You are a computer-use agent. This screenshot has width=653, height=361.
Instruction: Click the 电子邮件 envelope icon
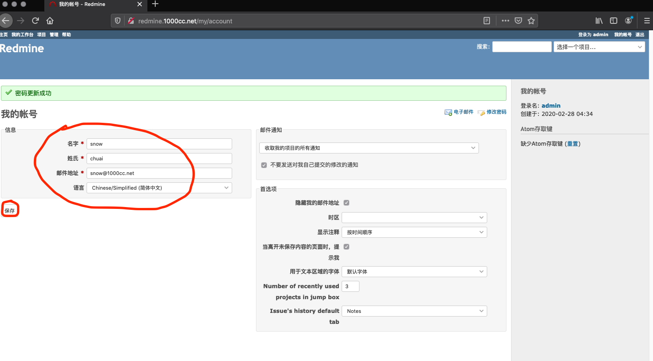point(448,112)
